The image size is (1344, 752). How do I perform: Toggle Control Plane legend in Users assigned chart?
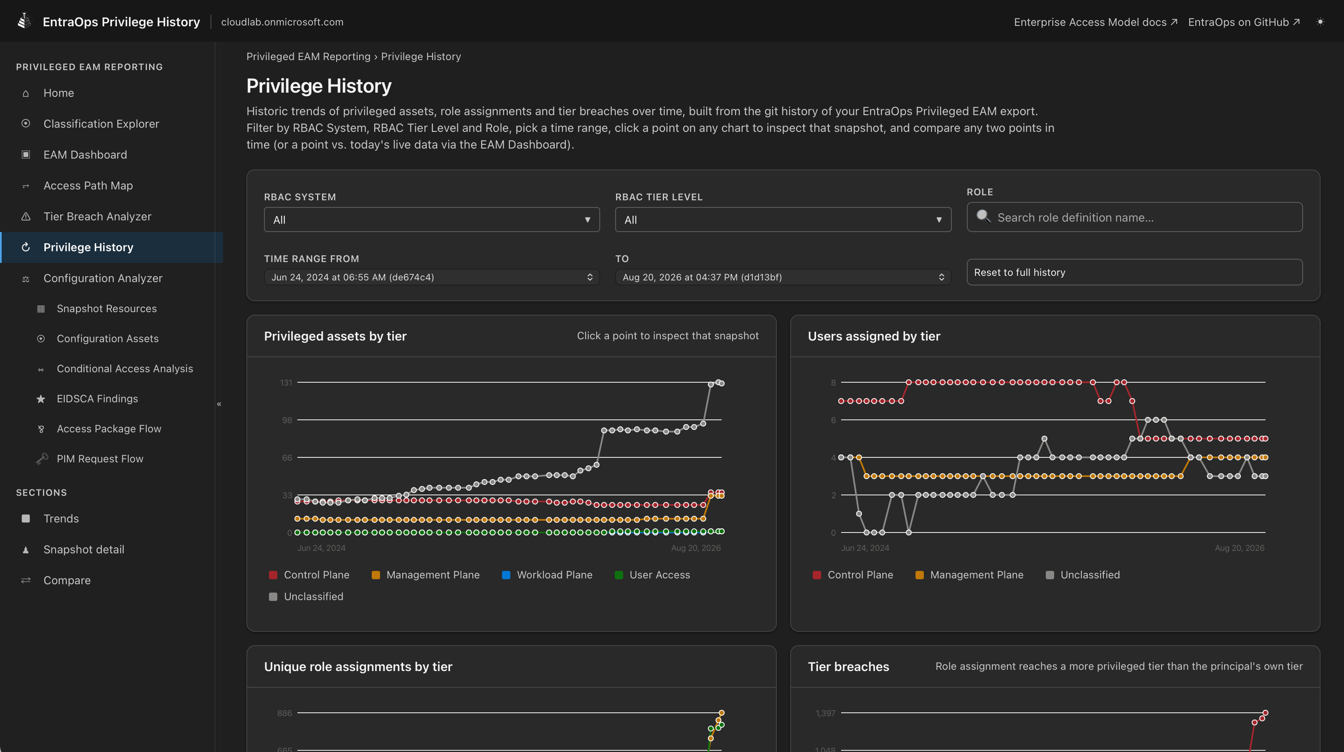coord(852,575)
